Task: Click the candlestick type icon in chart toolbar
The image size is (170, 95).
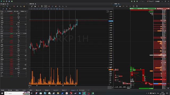Action: (49, 6)
